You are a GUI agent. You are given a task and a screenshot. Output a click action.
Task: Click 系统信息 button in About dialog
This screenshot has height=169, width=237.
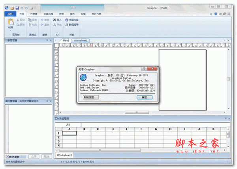[x=91, y=97]
